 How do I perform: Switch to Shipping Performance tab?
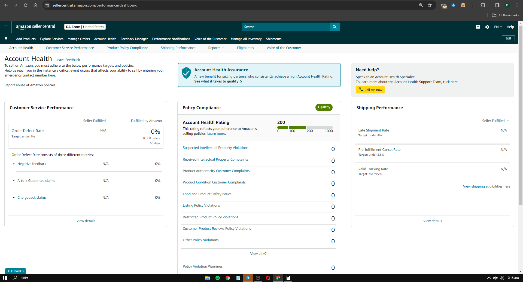pos(178,48)
